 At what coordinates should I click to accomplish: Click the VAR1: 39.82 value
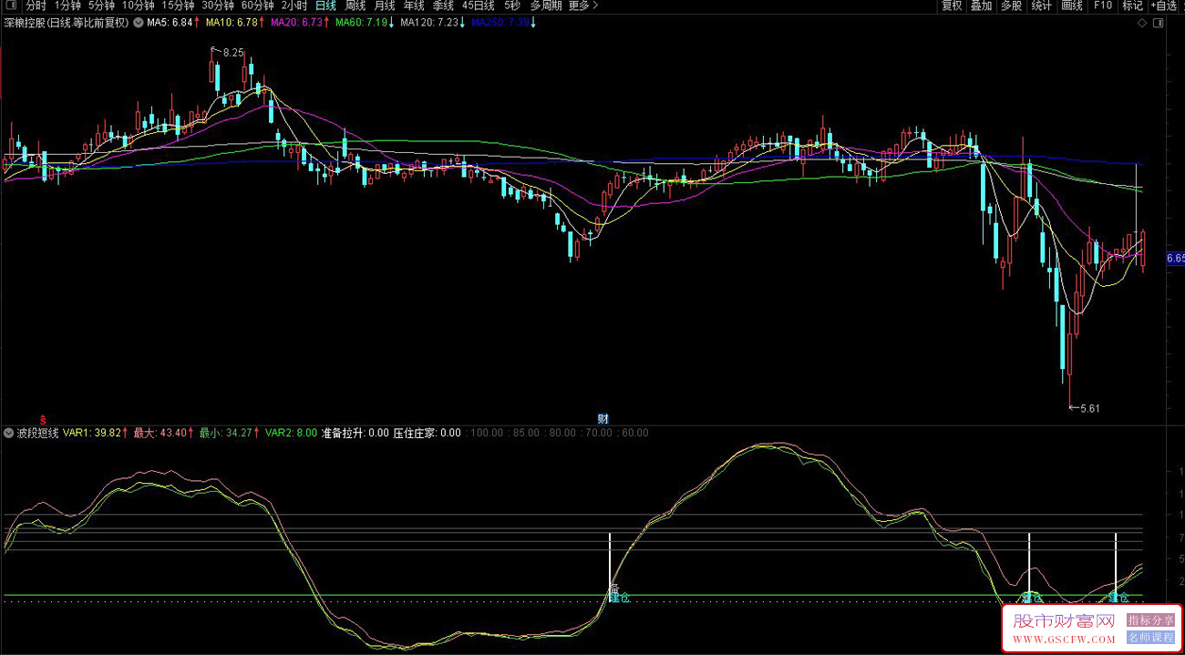click(92, 433)
